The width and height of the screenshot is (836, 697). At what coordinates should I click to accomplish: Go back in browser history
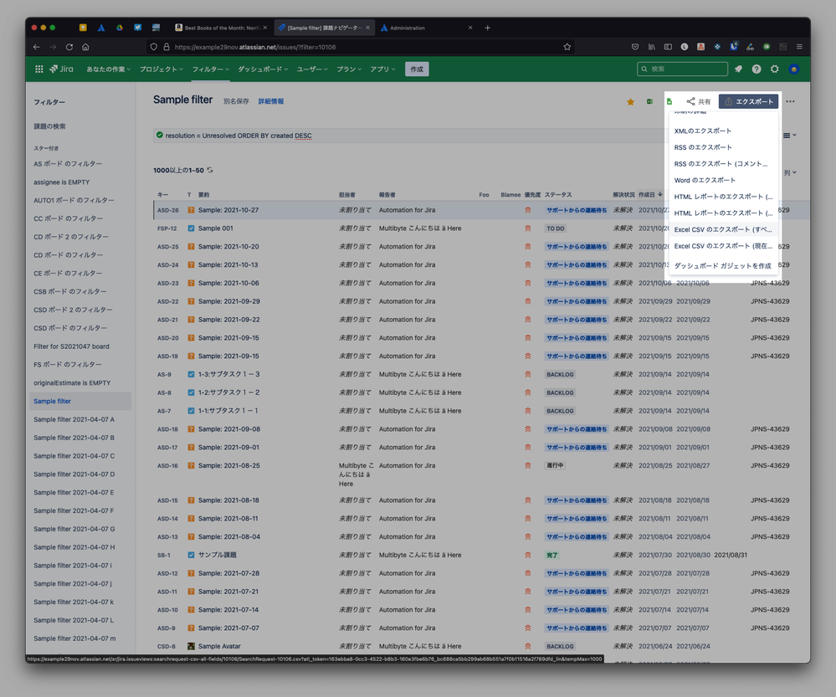pyautogui.click(x=36, y=47)
